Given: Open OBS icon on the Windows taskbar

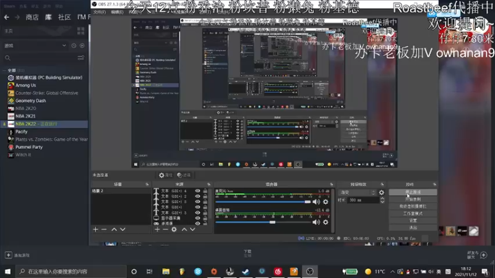Looking at the screenshot, I should [310, 271].
